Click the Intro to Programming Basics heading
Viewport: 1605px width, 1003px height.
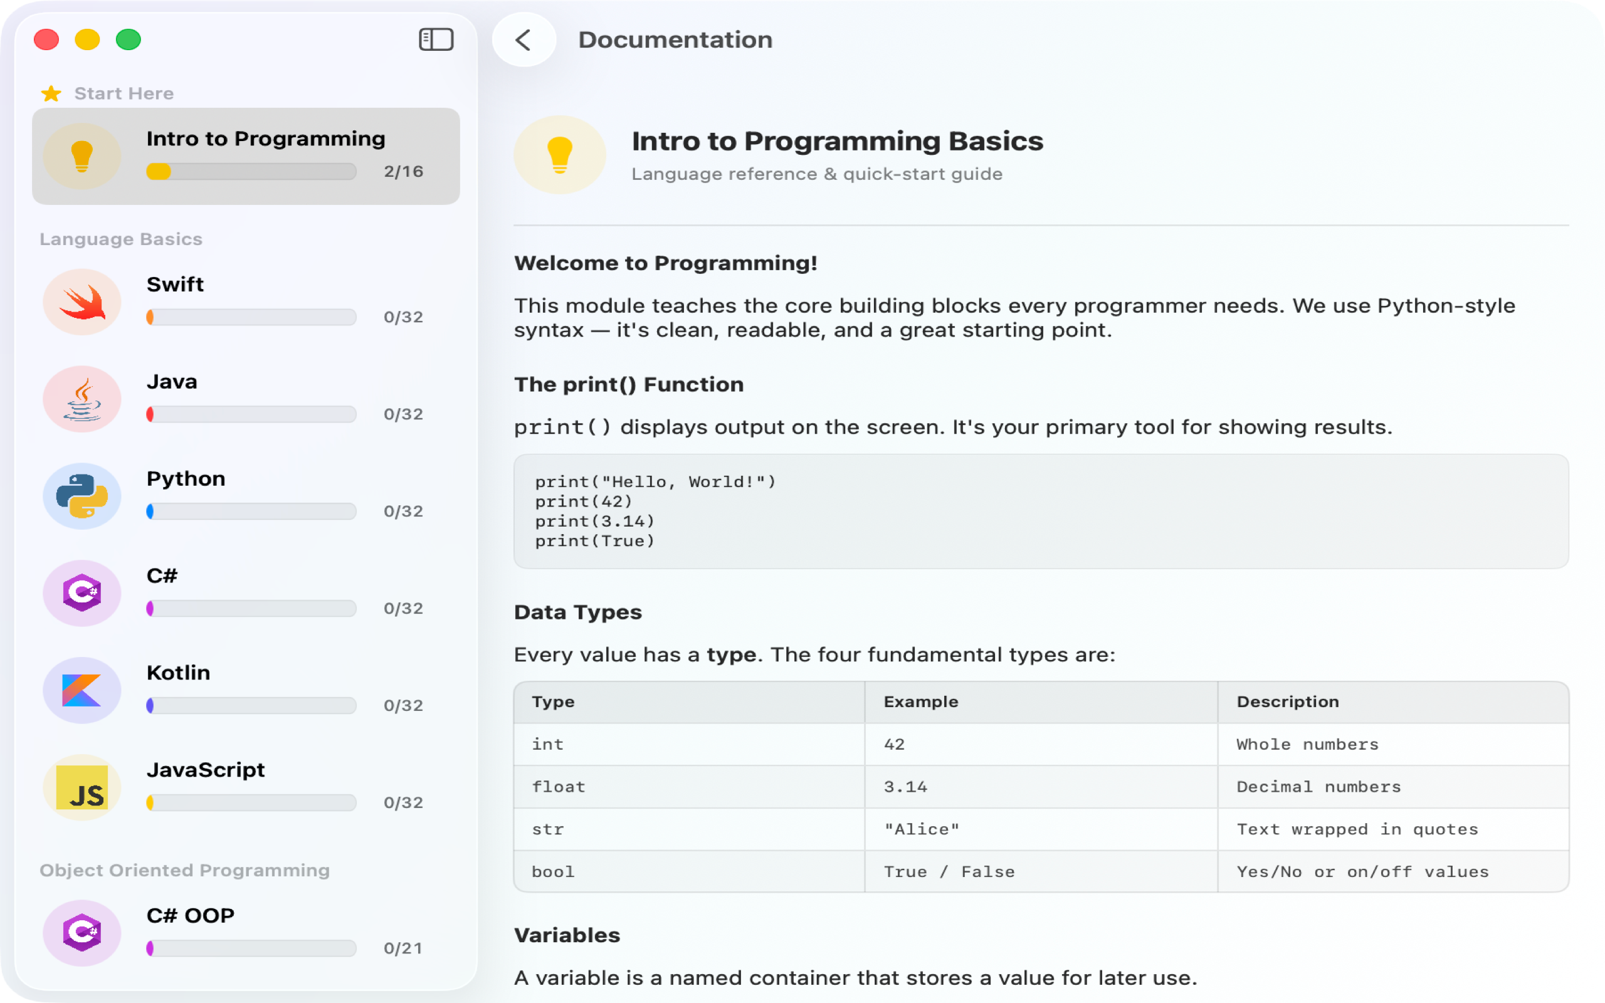837,141
